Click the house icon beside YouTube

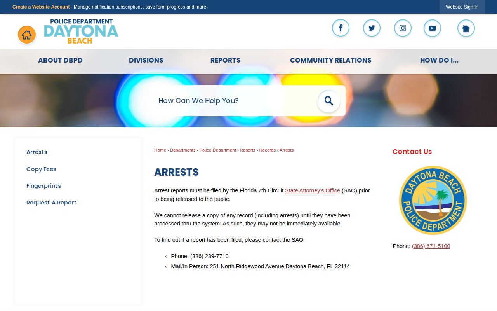(x=466, y=28)
